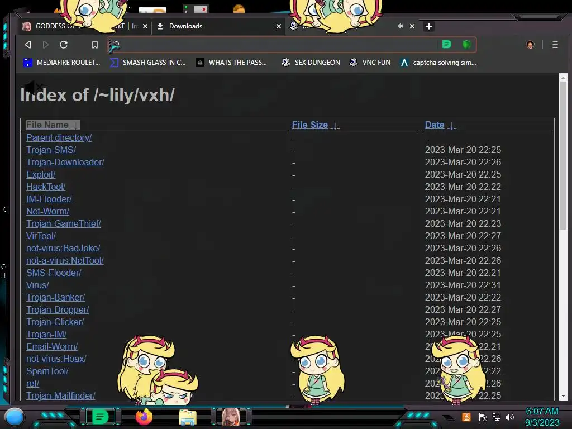
Task: Open the Trojan-Clicker/ folder link
Action: [x=55, y=322]
